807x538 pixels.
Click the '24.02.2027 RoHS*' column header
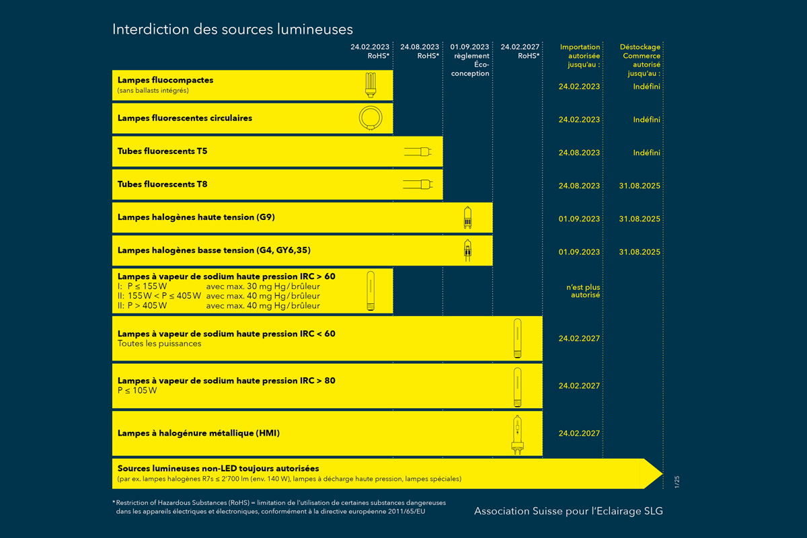click(520, 52)
